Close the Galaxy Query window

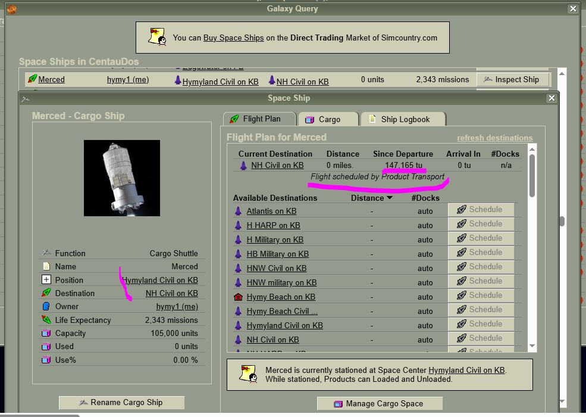[x=573, y=8]
